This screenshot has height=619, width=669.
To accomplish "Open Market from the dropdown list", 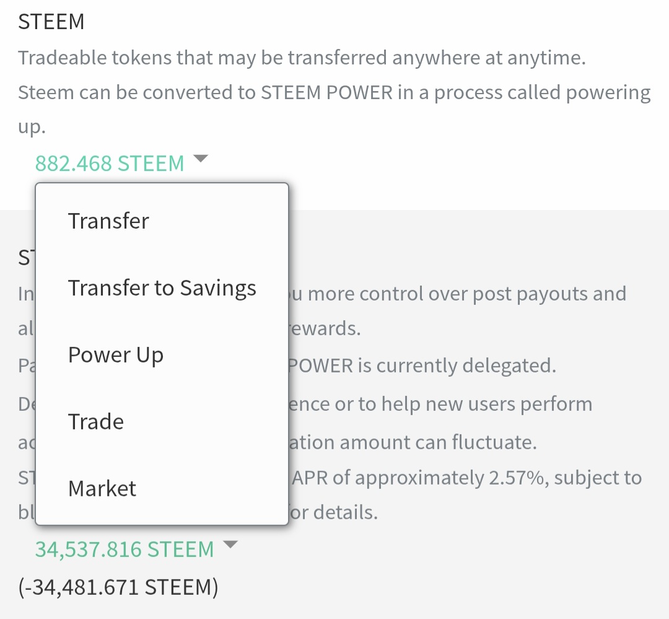I will click(x=102, y=489).
